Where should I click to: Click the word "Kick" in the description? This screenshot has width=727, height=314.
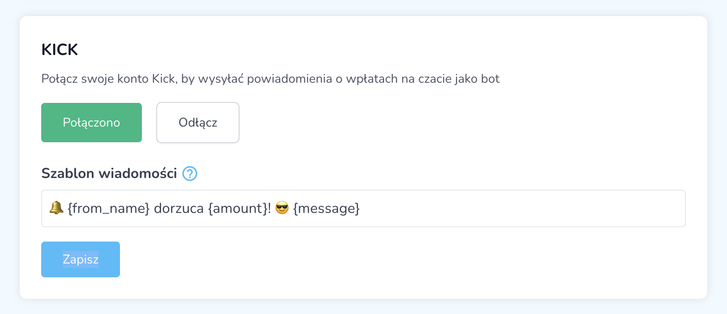(x=163, y=79)
